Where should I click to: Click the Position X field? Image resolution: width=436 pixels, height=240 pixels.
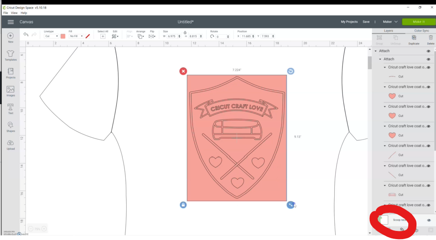(x=246, y=36)
